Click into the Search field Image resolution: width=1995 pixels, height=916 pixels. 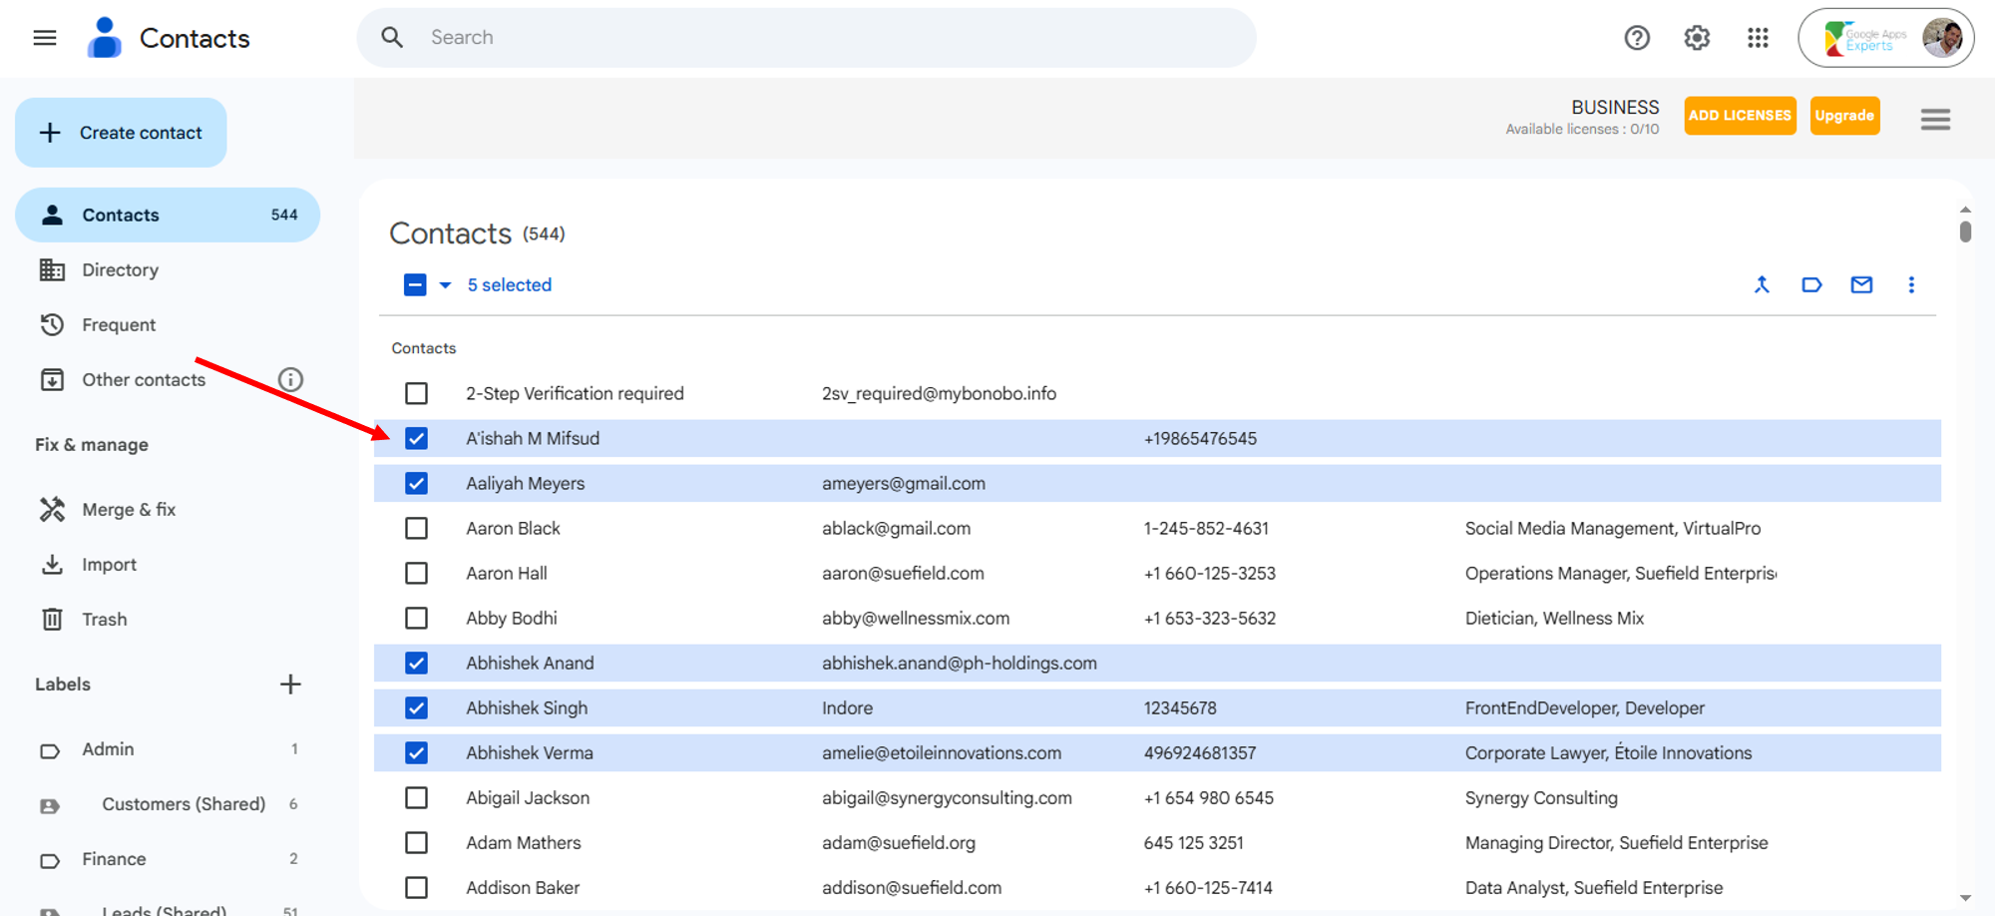806,38
